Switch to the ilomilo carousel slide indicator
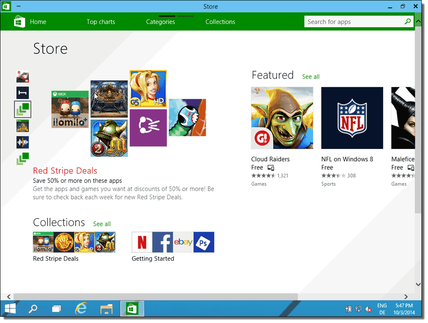The image size is (428, 323). tap(22, 109)
